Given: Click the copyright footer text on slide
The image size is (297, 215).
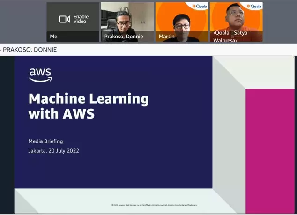Looking at the screenshot, I should click(154, 205).
